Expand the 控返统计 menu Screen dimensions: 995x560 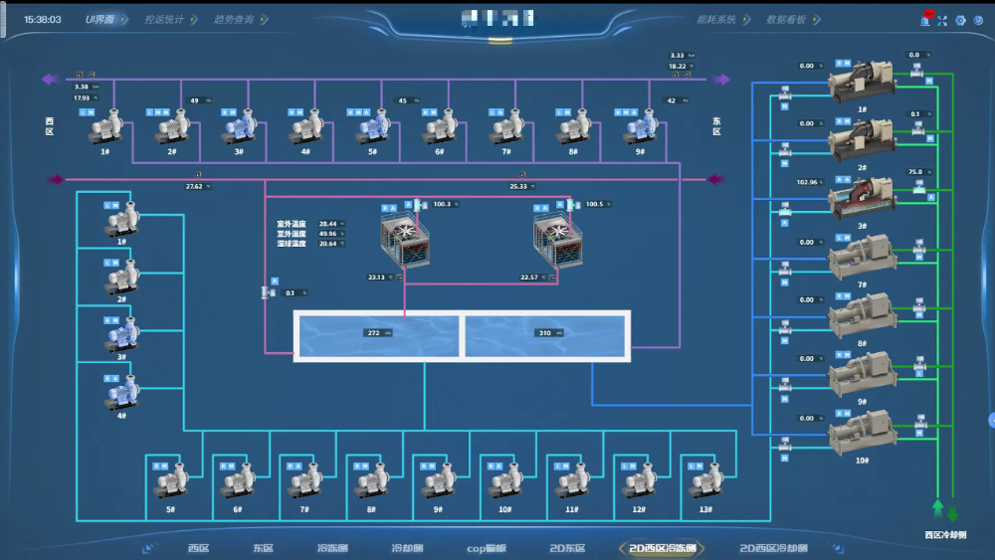[170, 20]
